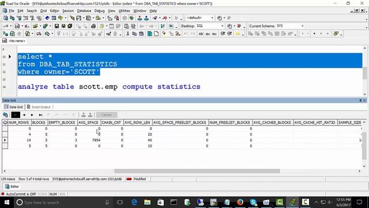
Task: Click the NUM indicator in status bar
Action: point(53,194)
